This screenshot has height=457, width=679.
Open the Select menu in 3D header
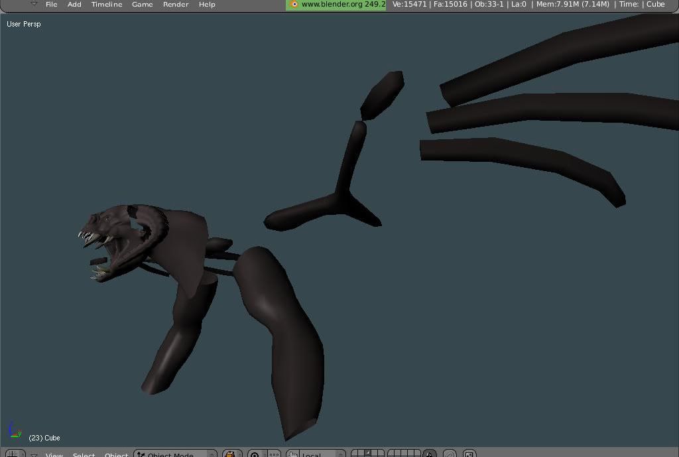click(x=84, y=454)
